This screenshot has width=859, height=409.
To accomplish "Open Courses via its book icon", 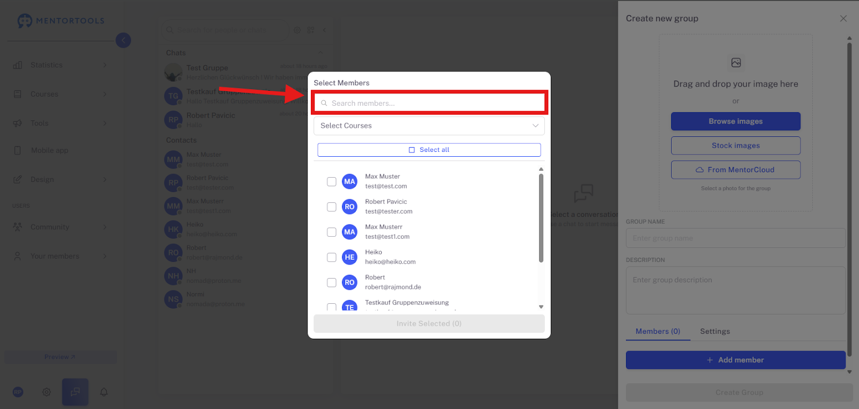I will (18, 94).
